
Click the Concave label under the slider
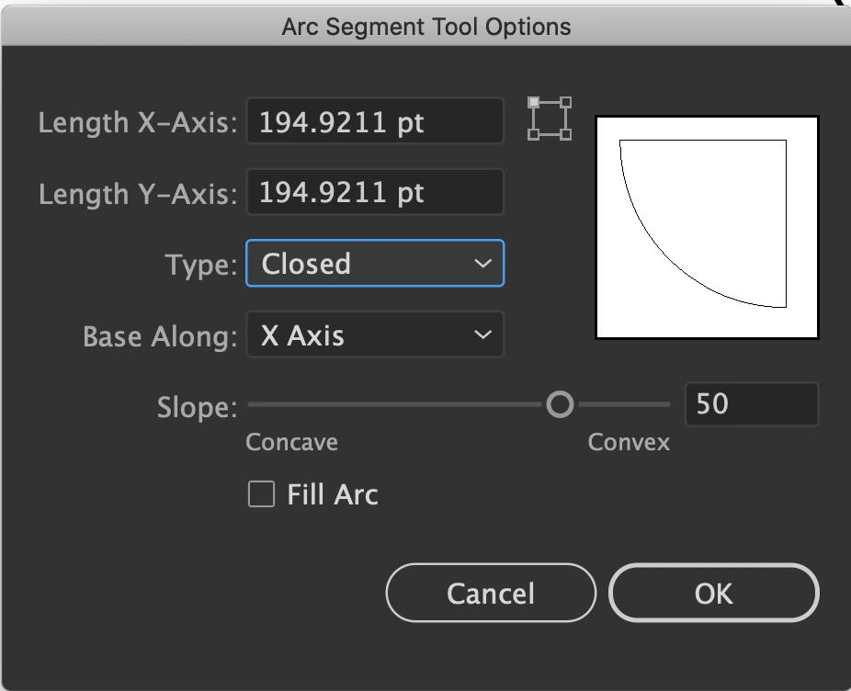291,443
